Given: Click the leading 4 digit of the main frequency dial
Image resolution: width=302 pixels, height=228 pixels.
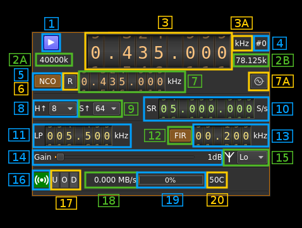Looking at the screenshot, I should tap(127, 52).
